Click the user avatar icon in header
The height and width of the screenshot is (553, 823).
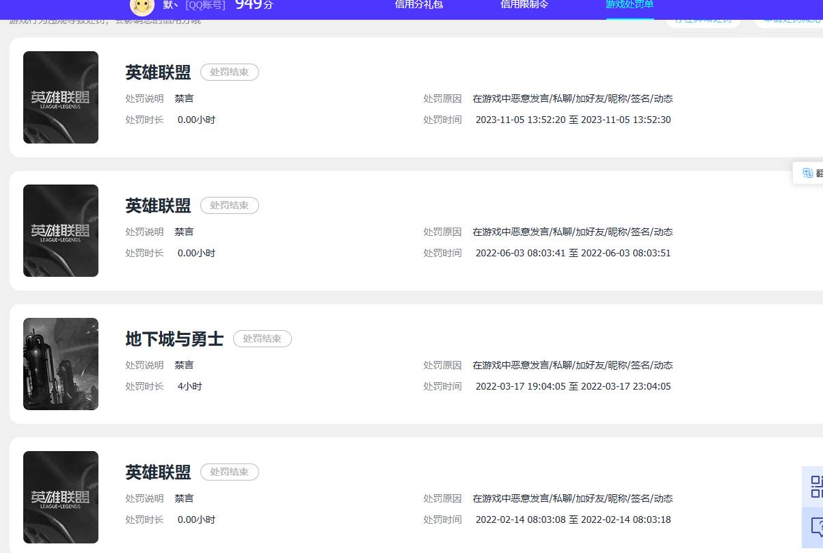[x=142, y=6]
